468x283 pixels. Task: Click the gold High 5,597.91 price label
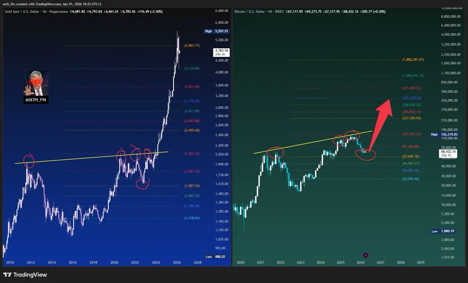217,31
